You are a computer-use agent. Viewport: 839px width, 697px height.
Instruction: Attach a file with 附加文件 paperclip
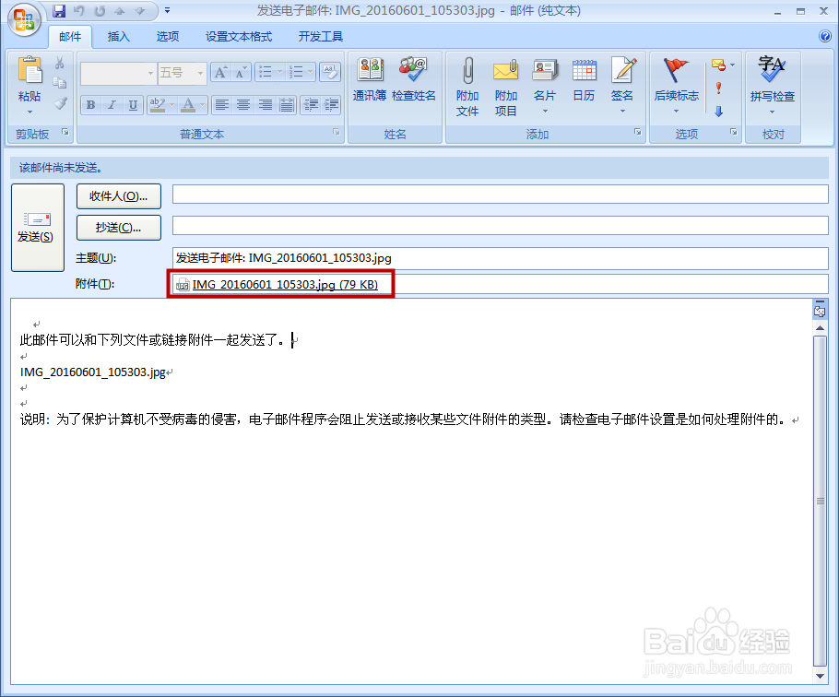pyautogui.click(x=467, y=87)
